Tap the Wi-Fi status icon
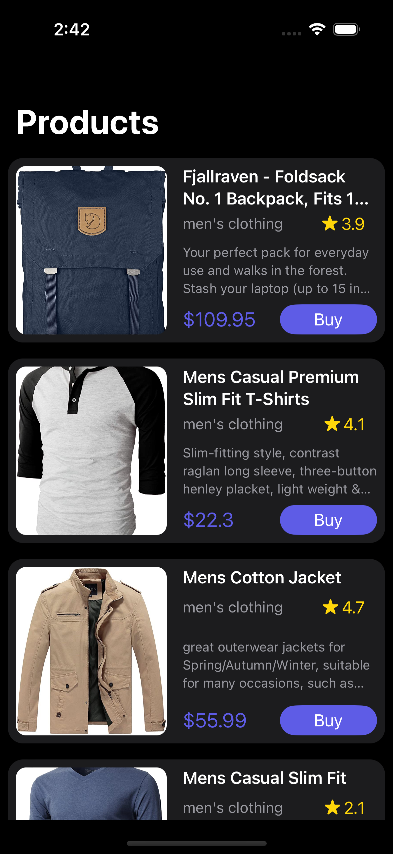Viewport: 393px width, 854px height. [x=317, y=29]
